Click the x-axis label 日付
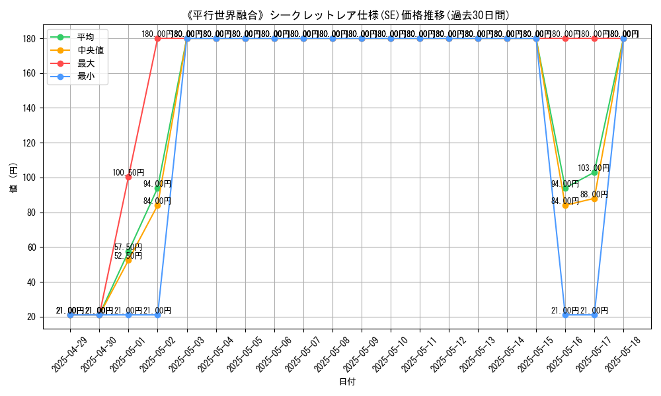The width and height of the screenshot is (661, 396). tap(347, 381)
